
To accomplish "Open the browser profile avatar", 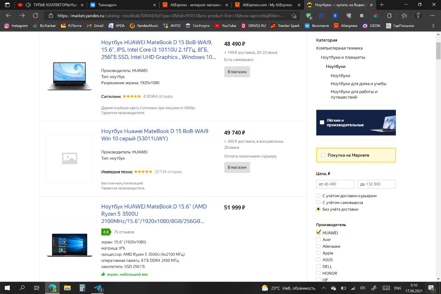I will click(x=418, y=16).
